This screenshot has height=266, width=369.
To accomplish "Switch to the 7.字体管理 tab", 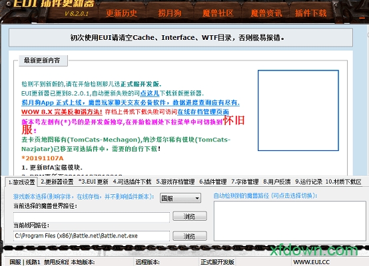I will (x=244, y=182).
